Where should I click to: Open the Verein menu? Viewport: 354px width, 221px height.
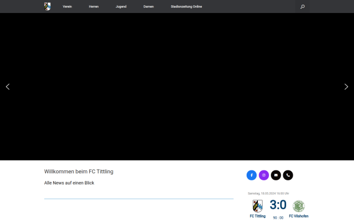coord(67,6)
